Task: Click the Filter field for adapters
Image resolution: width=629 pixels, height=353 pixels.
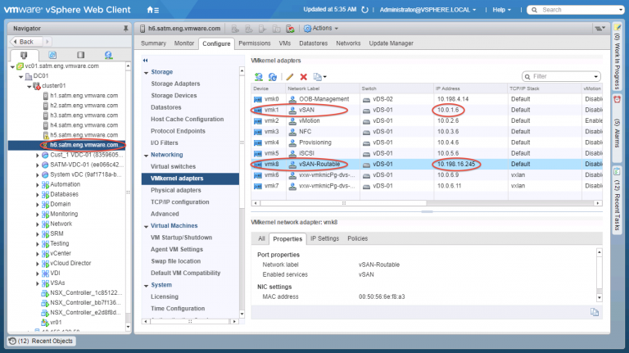Action: [568, 76]
